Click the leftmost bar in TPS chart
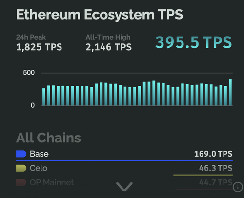Screen dimensions: 244x198 44,97
